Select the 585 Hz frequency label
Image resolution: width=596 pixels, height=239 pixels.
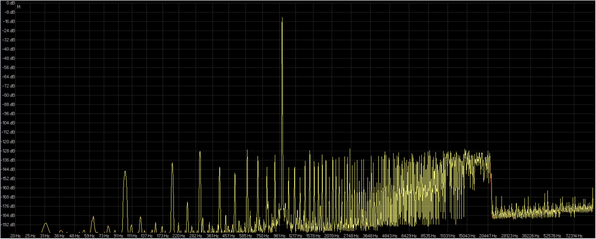(x=246, y=236)
